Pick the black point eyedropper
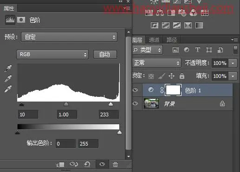The image size is (240, 172). pos(8,68)
